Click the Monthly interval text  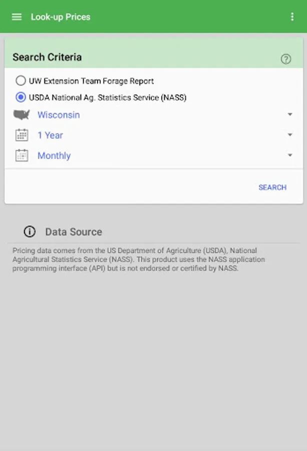click(54, 156)
